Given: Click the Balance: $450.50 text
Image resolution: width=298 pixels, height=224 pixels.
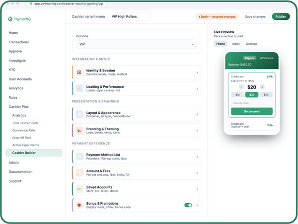Looking at the screenshot, I should click(x=240, y=65).
